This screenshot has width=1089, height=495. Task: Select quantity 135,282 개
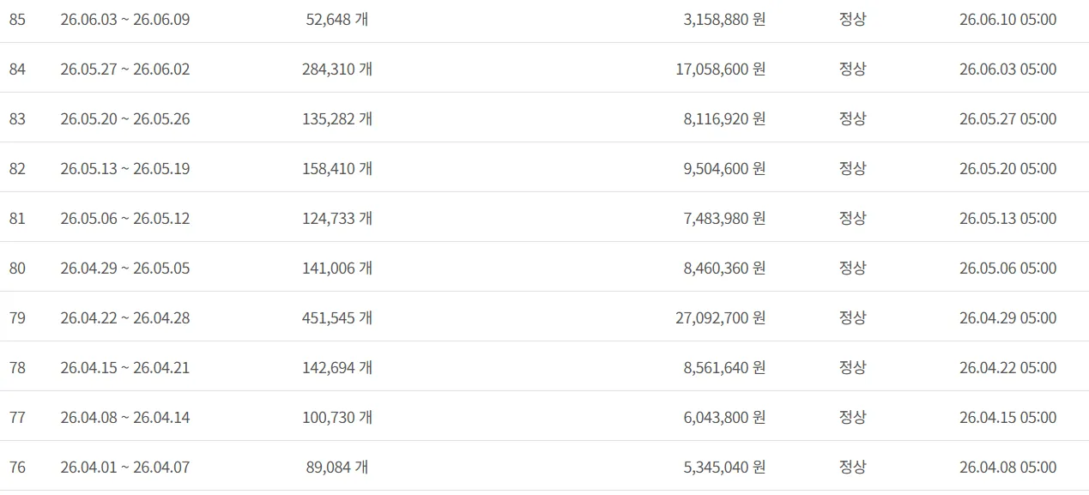(337, 118)
